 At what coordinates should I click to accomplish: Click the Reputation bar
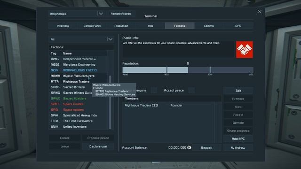[x=188, y=70]
